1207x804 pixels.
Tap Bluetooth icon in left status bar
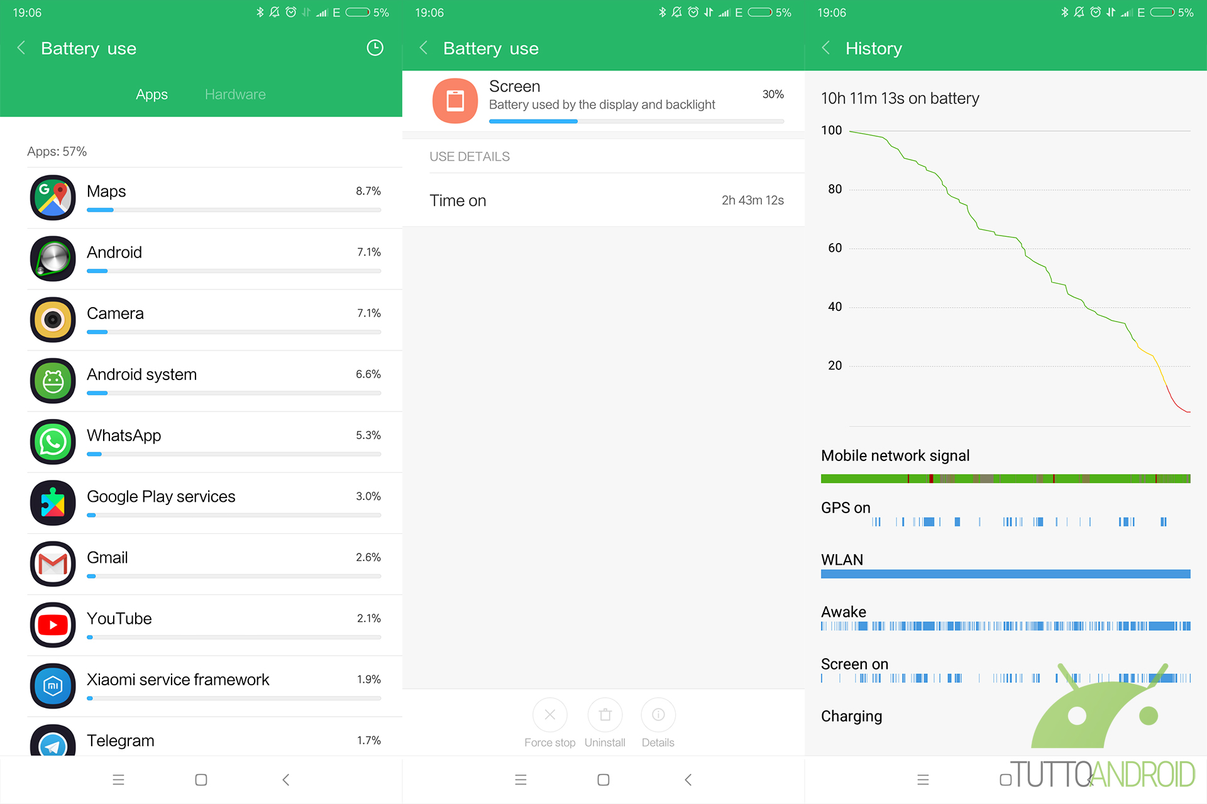click(260, 12)
